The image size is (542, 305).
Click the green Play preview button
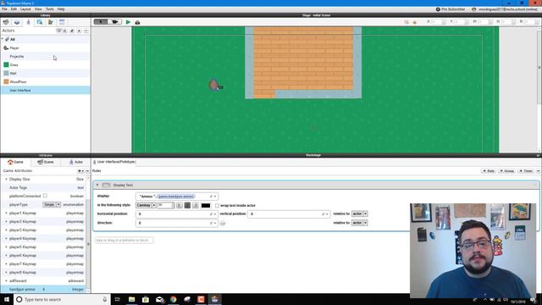tap(128, 22)
